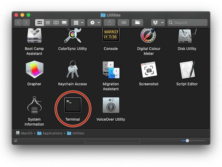This screenshot has width=222, height=167.
Task: Click the Screenshot label text
Action: click(148, 84)
